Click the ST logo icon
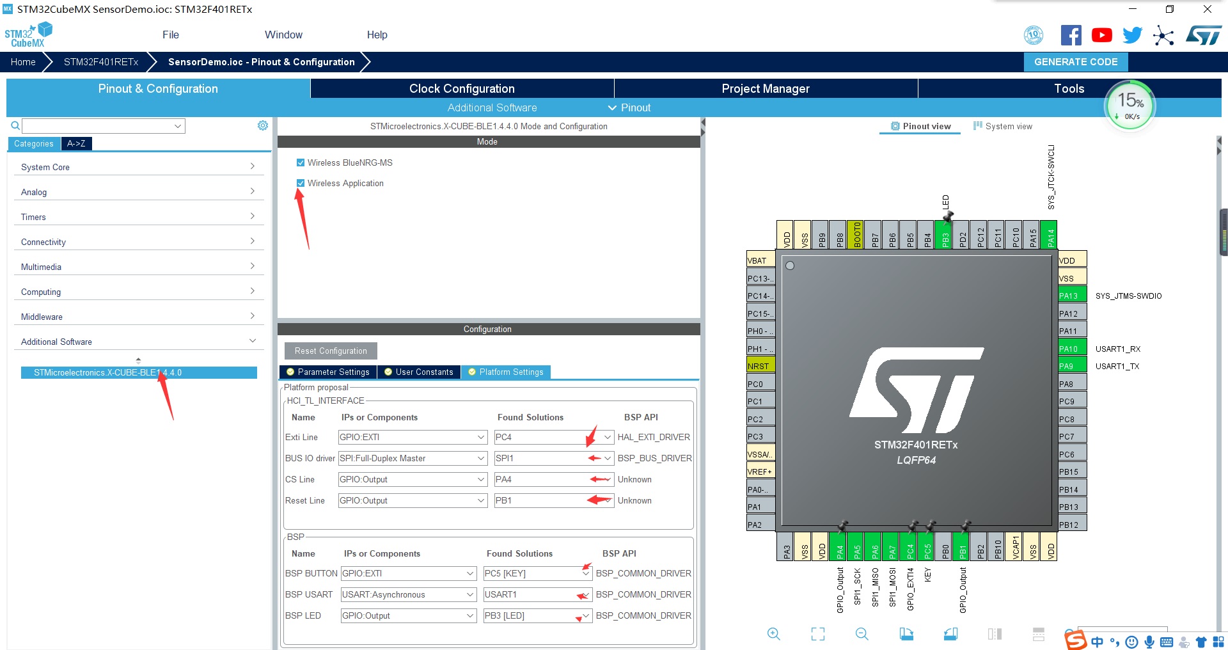 pos(1204,35)
